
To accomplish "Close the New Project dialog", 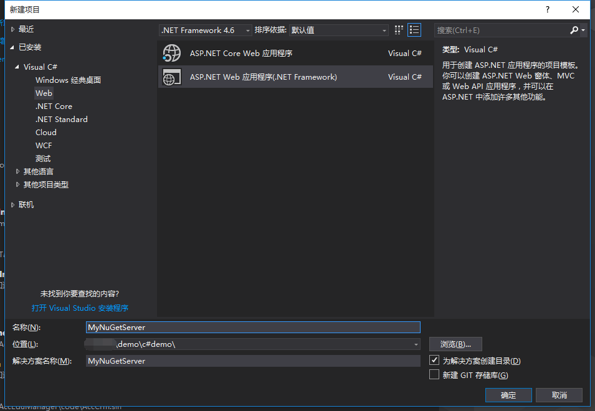I will pos(575,9).
